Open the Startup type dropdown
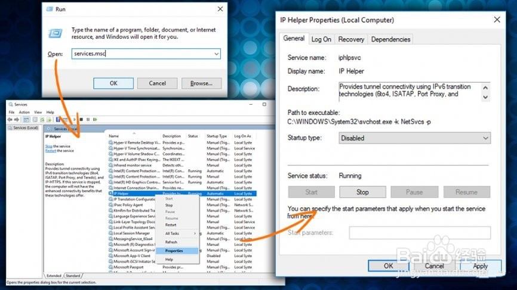The width and height of the screenshot is (517, 290). click(x=414, y=138)
